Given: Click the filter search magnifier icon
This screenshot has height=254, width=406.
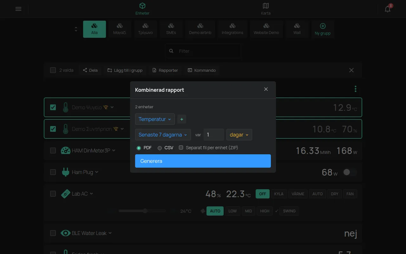Looking at the screenshot, I should coord(171,51).
